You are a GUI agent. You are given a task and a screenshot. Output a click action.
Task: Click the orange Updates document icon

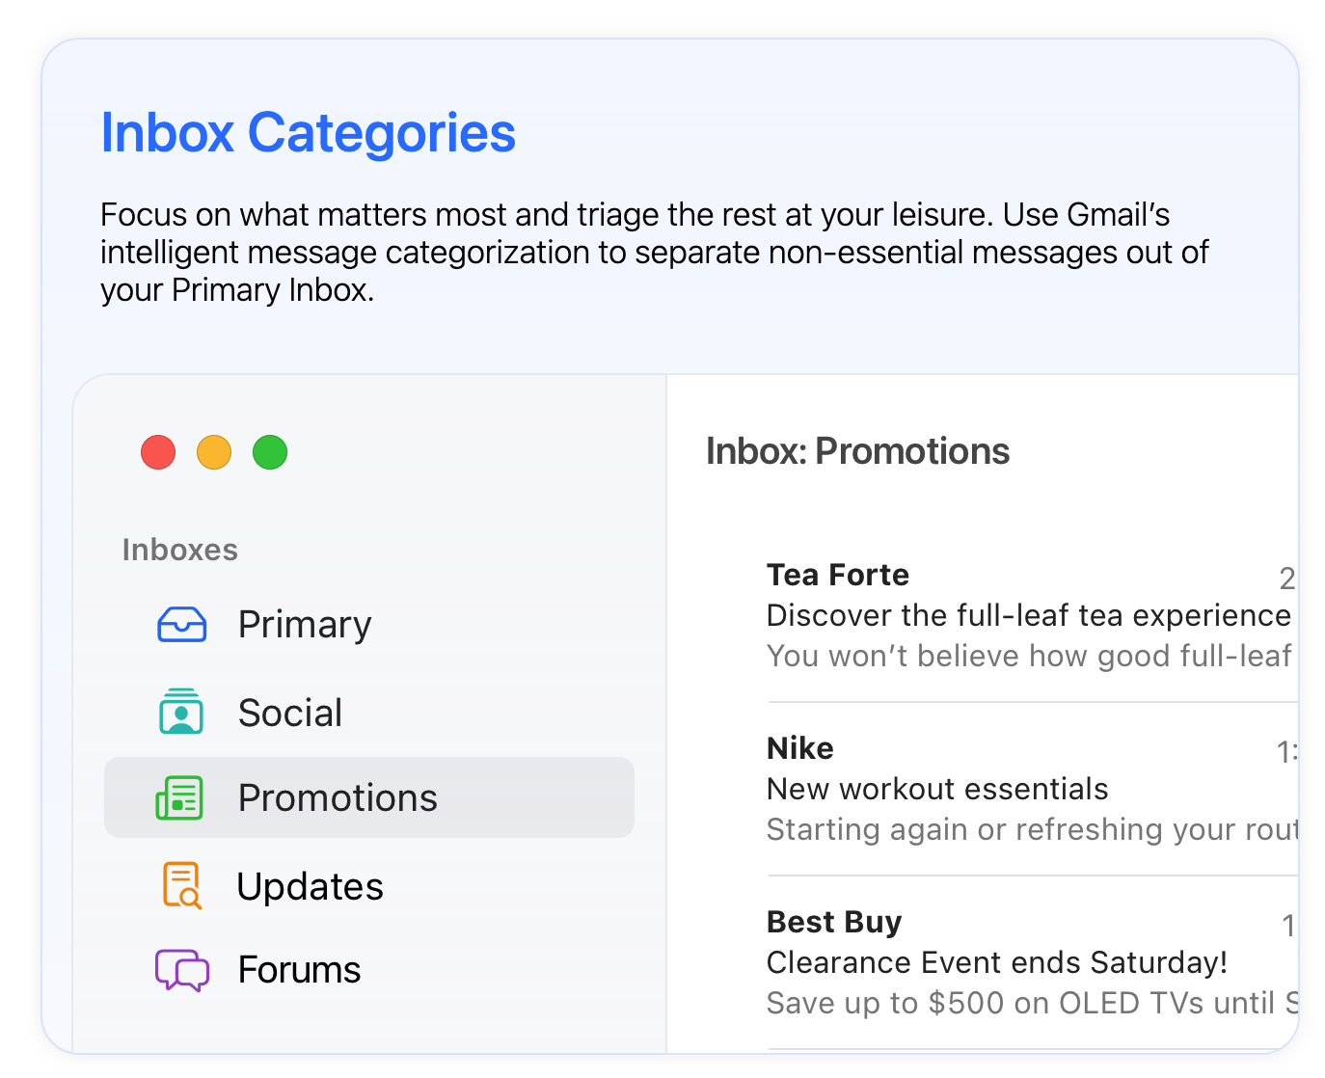click(x=181, y=886)
